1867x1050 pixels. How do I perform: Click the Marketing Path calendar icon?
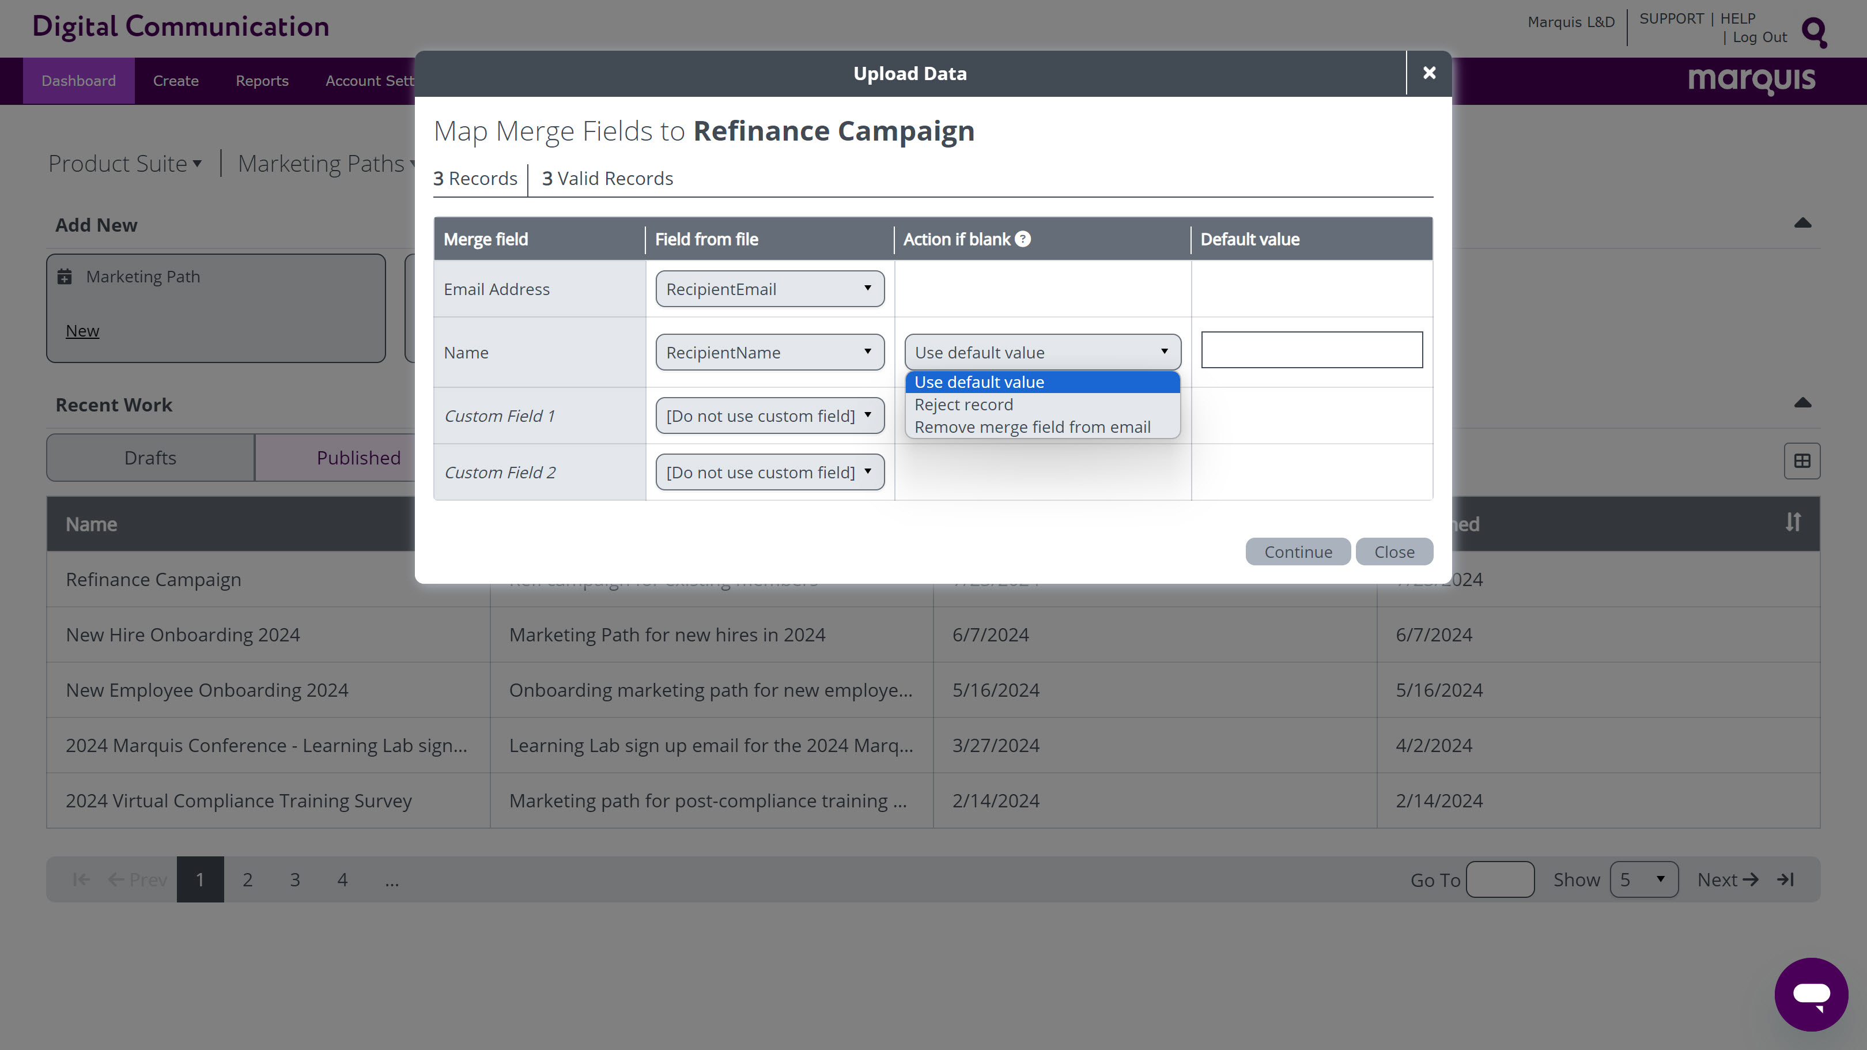click(x=65, y=277)
